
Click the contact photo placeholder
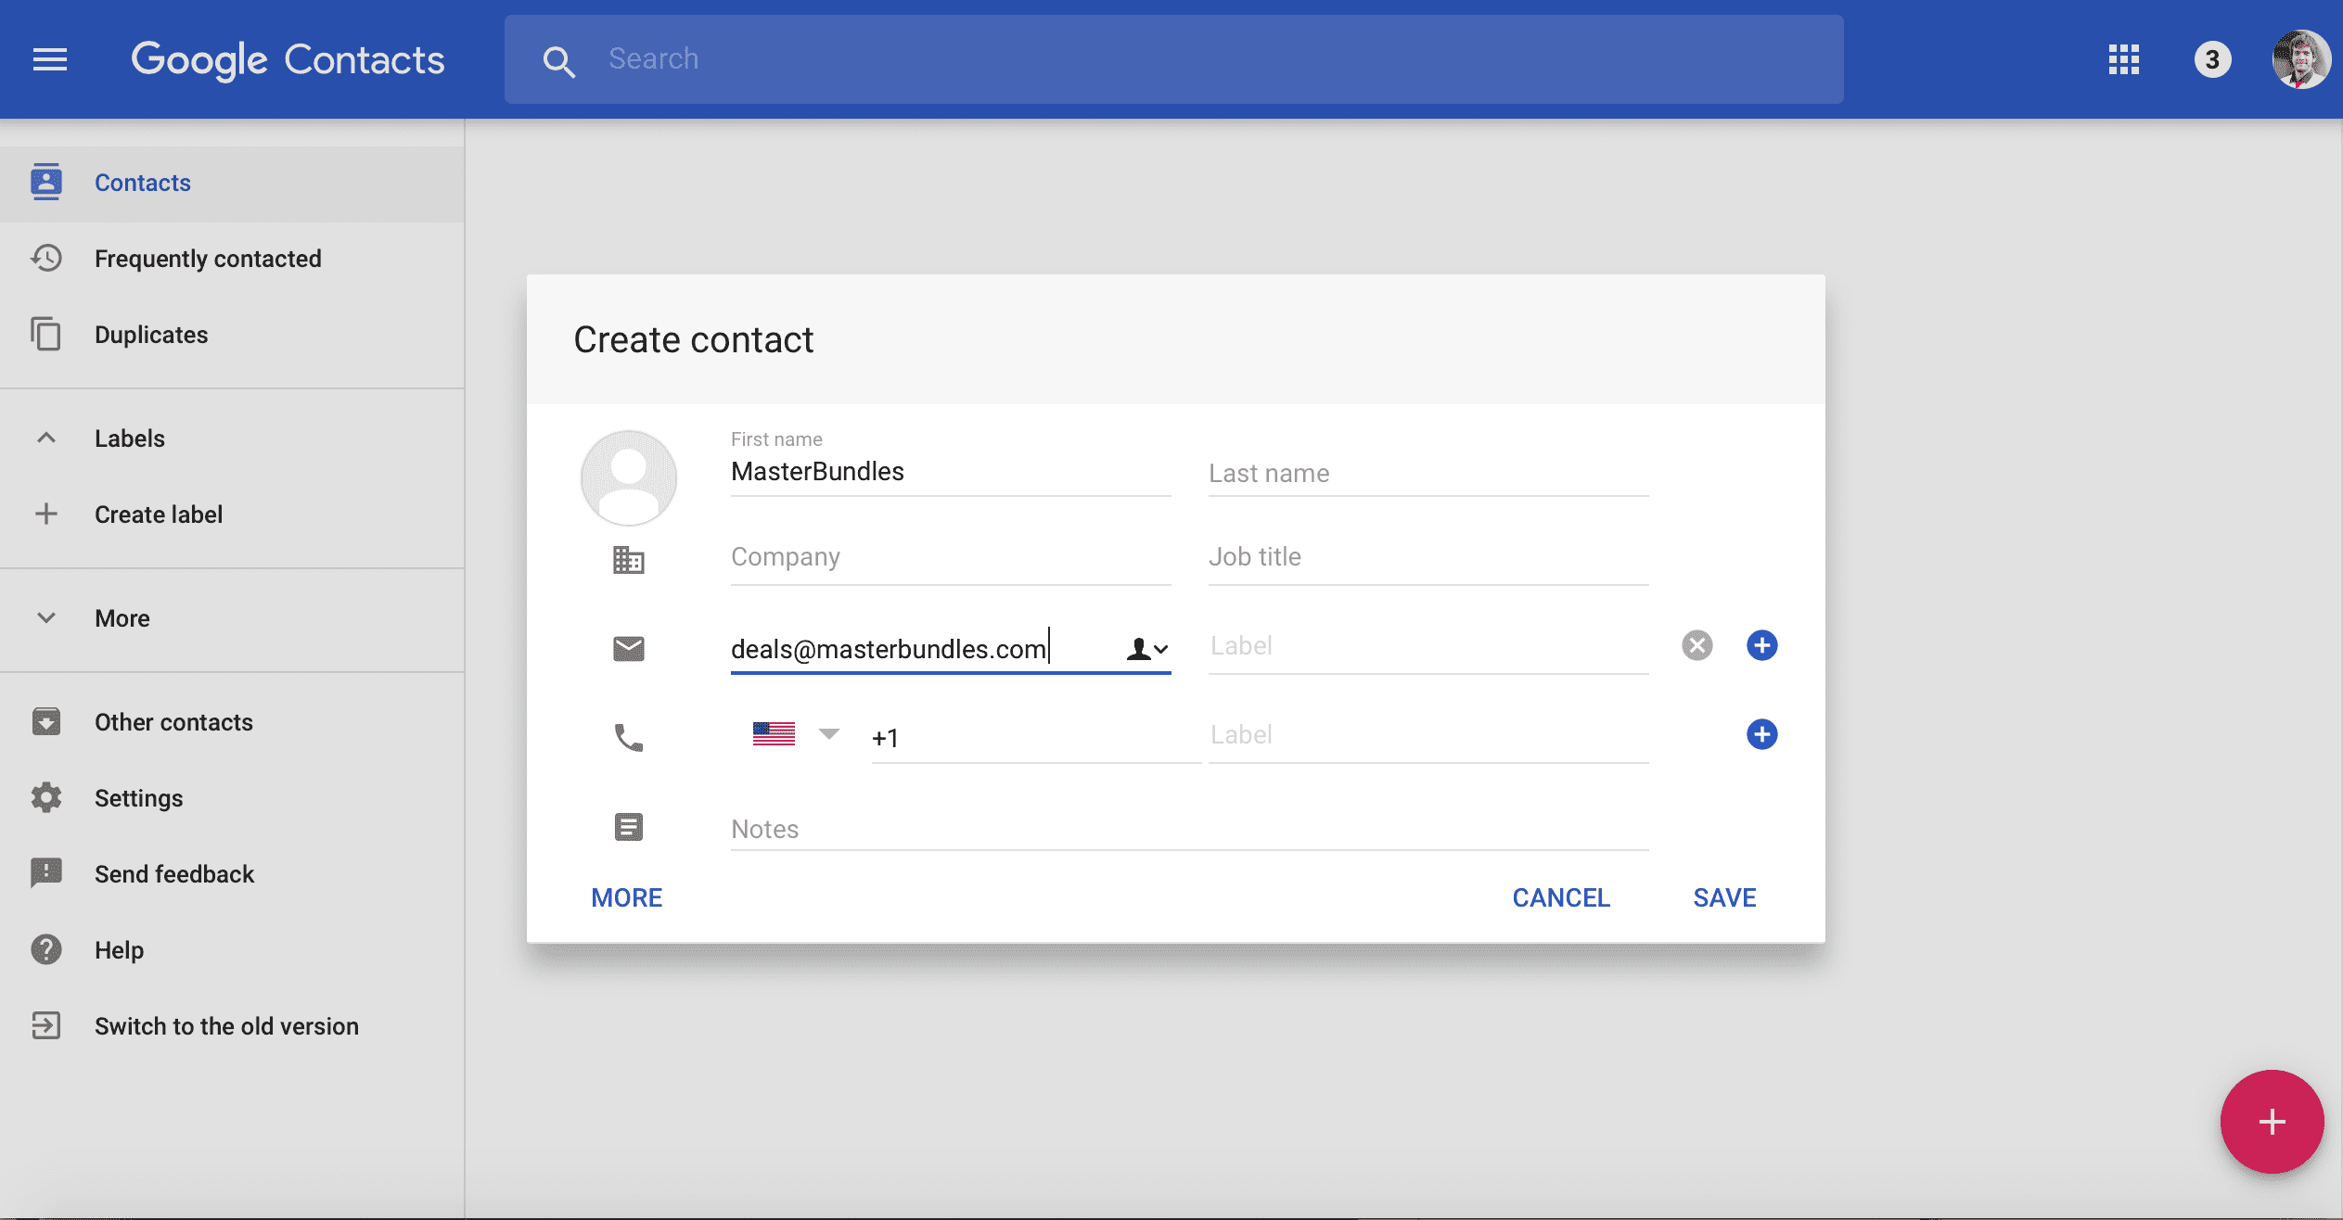(x=629, y=478)
